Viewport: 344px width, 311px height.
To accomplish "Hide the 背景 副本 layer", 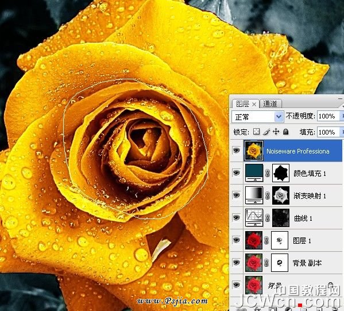I will (x=236, y=262).
